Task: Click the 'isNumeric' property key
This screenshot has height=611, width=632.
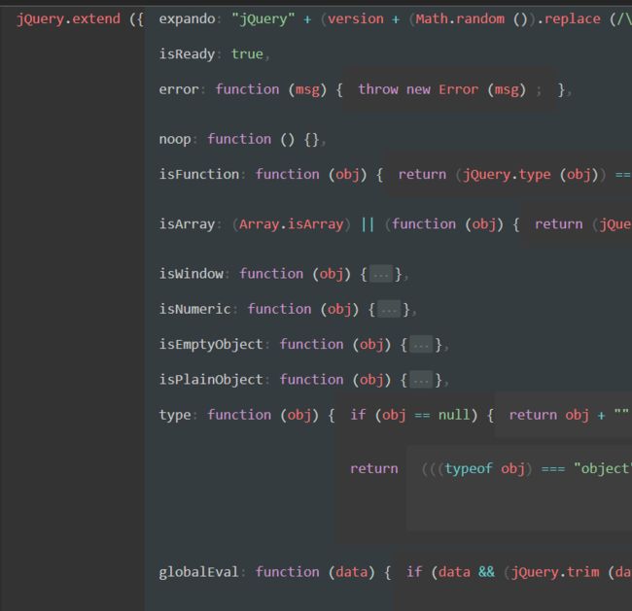Action: [195, 309]
